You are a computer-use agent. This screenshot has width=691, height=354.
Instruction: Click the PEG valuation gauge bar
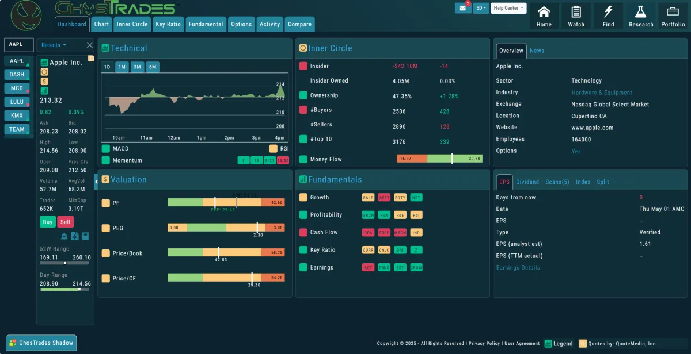point(226,228)
